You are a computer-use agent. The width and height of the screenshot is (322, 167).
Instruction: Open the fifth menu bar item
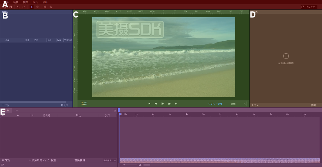click(45, 2)
